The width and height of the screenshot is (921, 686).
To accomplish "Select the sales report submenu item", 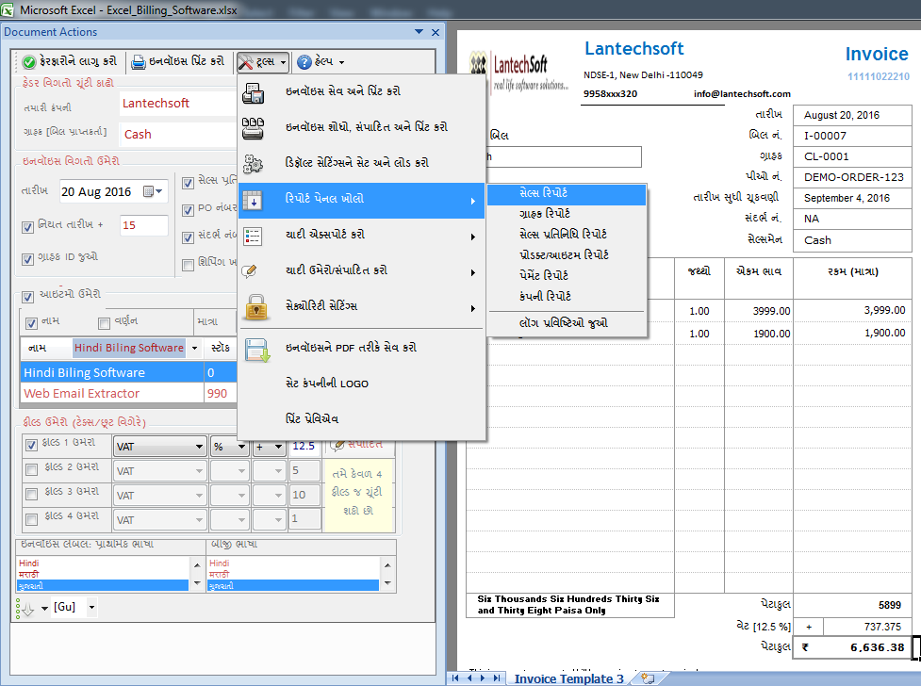I will point(567,194).
